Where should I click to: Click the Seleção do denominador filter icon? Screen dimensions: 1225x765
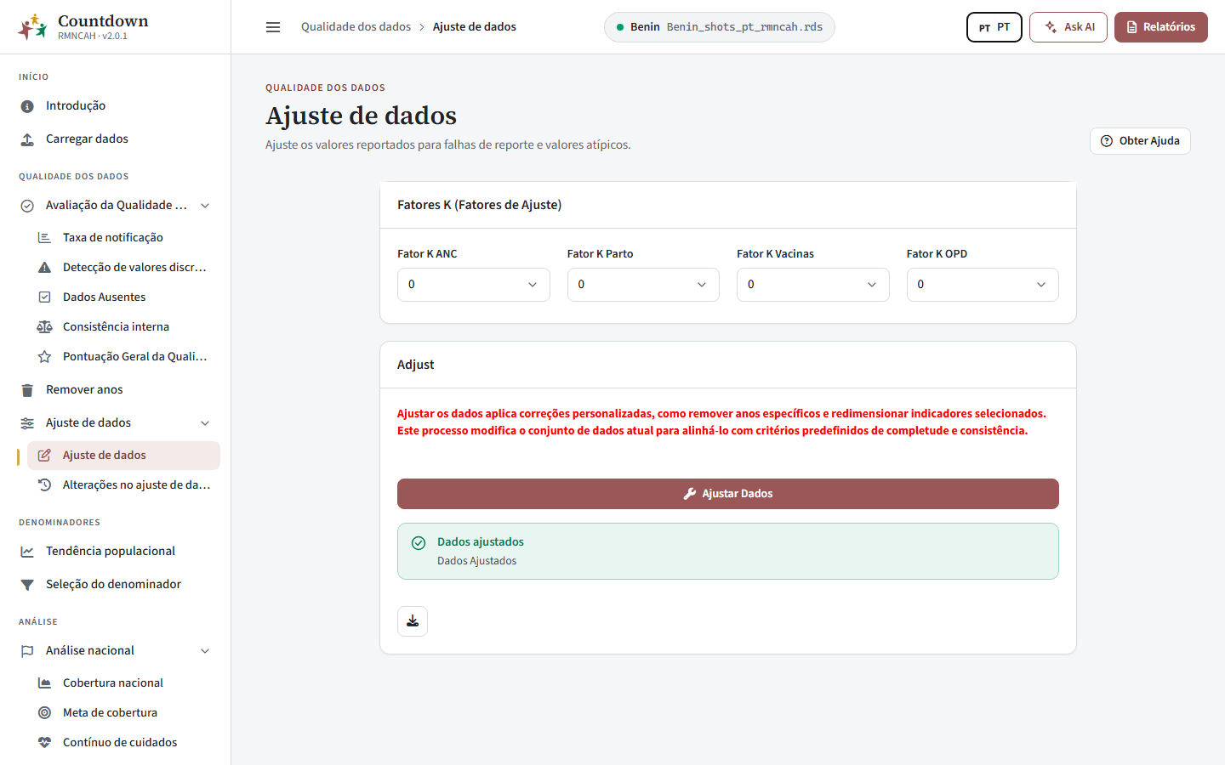[x=27, y=585]
